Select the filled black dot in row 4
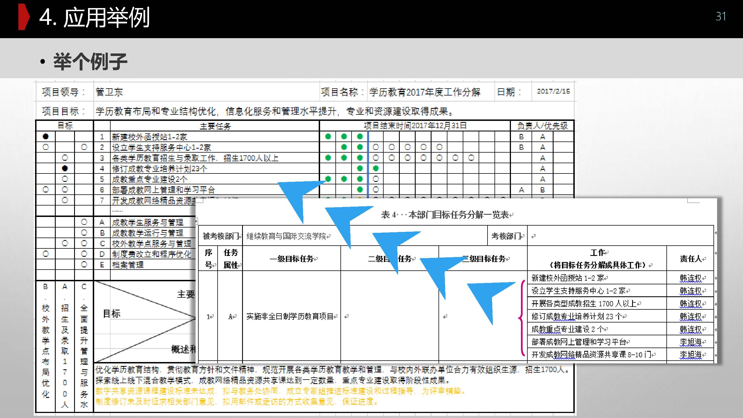This screenshot has width=743, height=418. tap(65, 168)
